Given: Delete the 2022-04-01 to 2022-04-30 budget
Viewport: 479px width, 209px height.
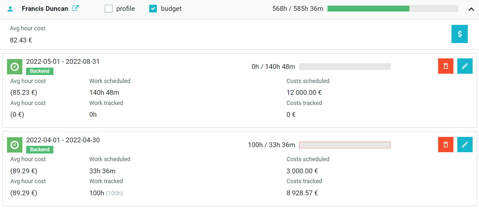Looking at the screenshot, I should coord(446,145).
